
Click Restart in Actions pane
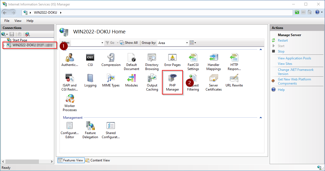[x=283, y=40]
